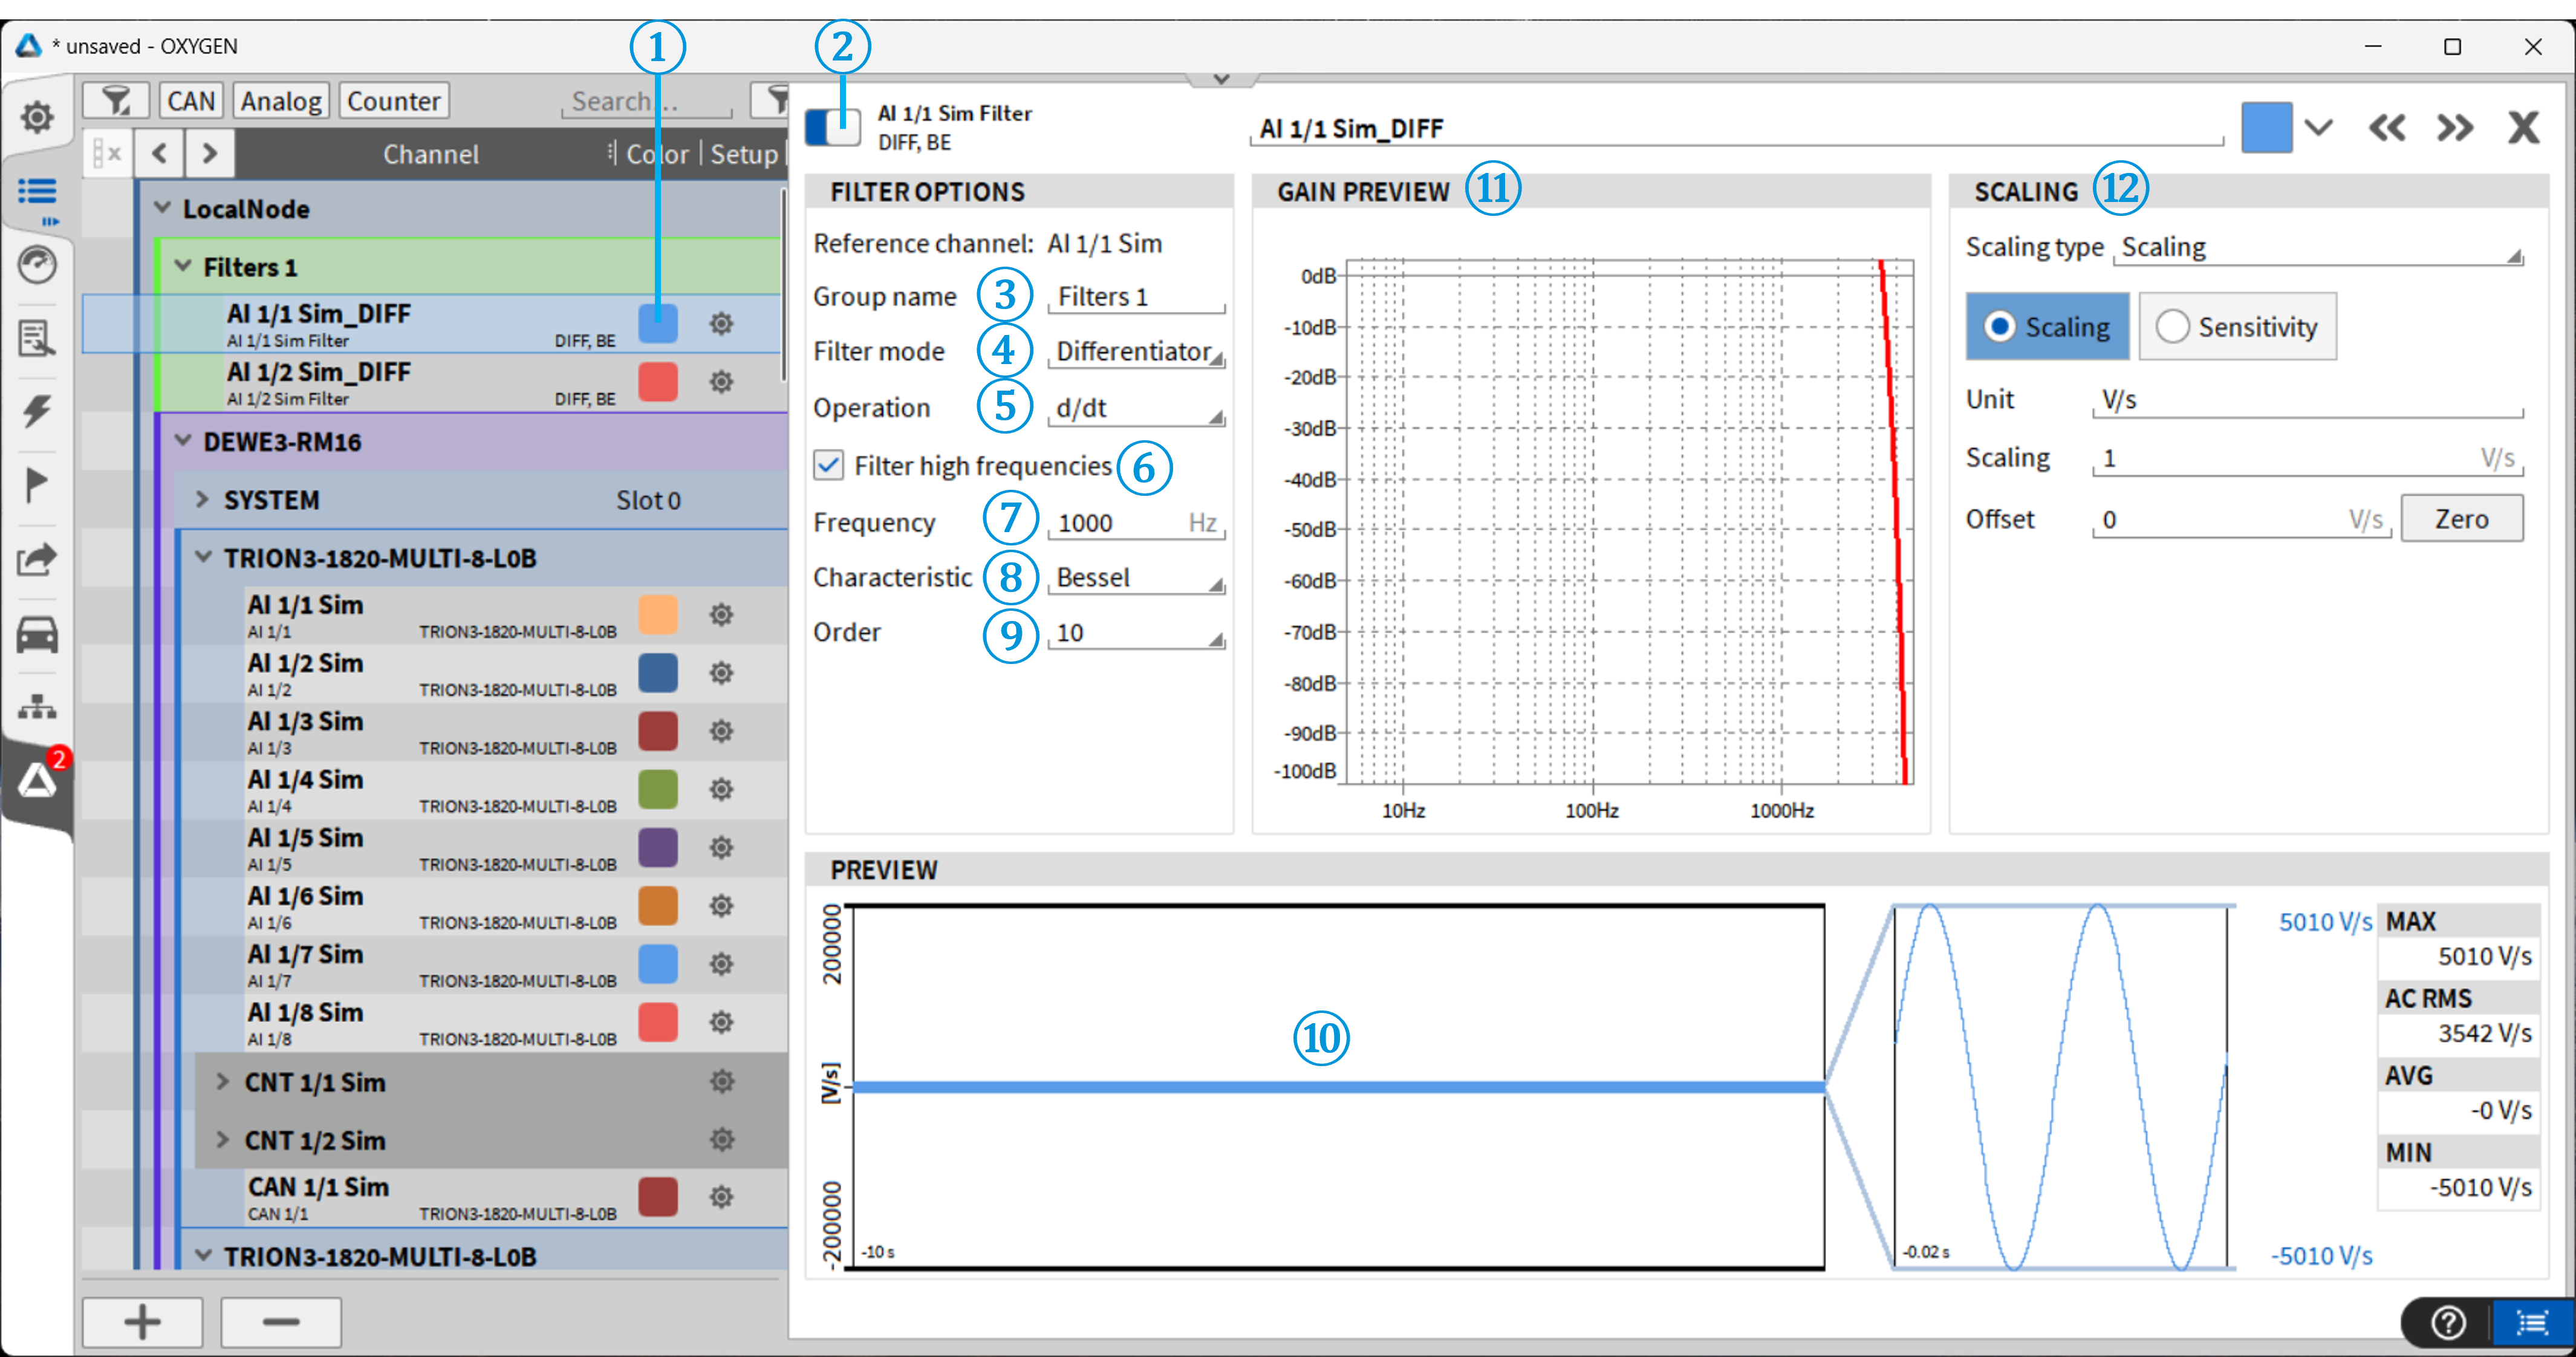This screenshot has width=2576, height=1357.
Task: Open the trigger events lightning icon
Action: click(x=37, y=411)
